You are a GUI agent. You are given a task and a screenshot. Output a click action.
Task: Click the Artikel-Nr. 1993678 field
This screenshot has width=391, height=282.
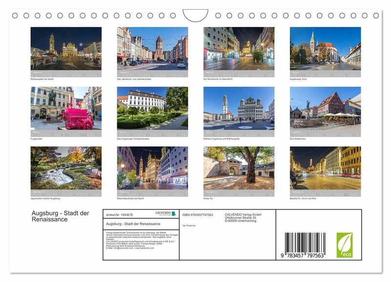119,215
